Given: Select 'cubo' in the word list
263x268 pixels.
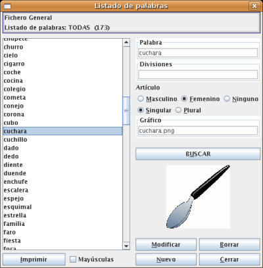Looking at the screenshot, I should (x=62, y=123).
